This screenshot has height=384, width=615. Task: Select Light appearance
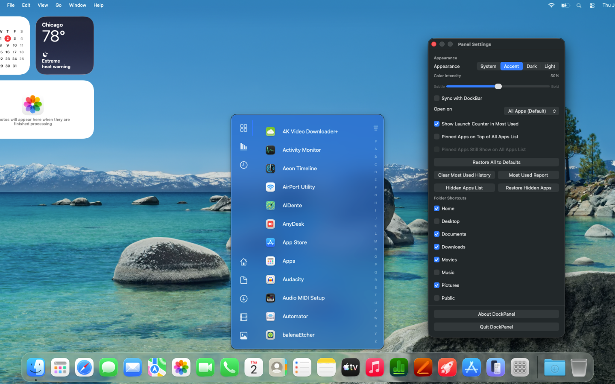click(x=550, y=66)
